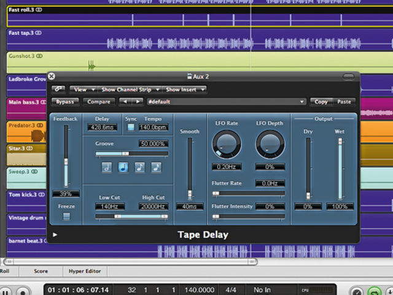Click the Low Cut / High Cut range slider
Image resolution: width=393 pixels, height=295 pixels.
click(131, 216)
